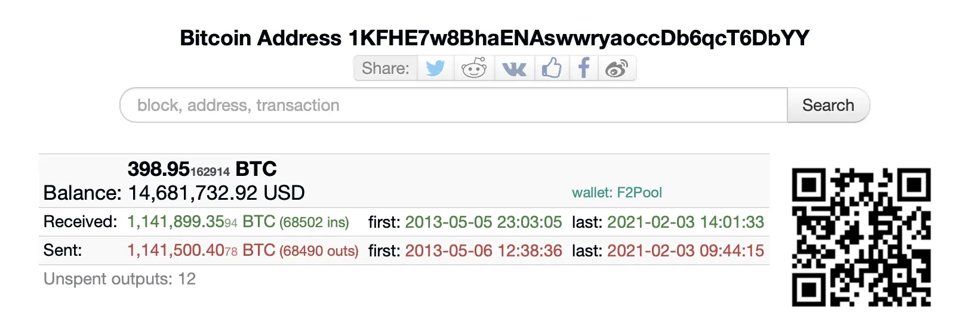Click the sent amount 1,141,500.40 BTC
The height and width of the screenshot is (322, 954).
[x=201, y=250]
